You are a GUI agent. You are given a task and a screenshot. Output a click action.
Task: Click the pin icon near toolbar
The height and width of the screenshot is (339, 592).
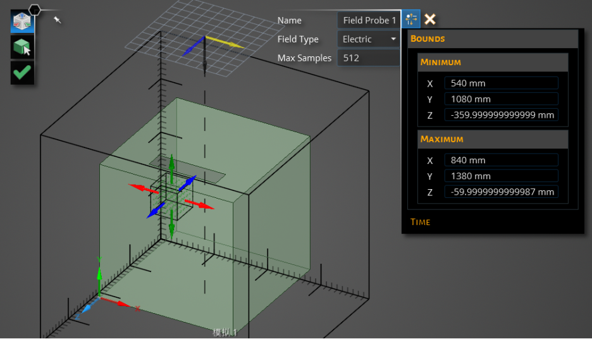click(57, 19)
